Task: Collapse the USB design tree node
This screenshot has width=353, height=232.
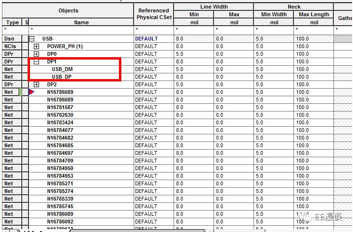Action: [x=32, y=39]
